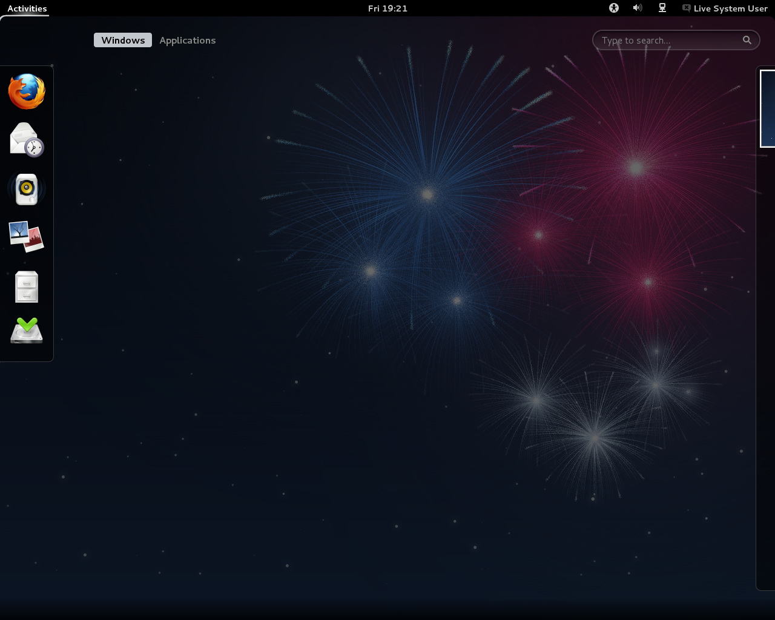Click the search magnifier icon
This screenshot has height=620, width=775.
click(747, 40)
